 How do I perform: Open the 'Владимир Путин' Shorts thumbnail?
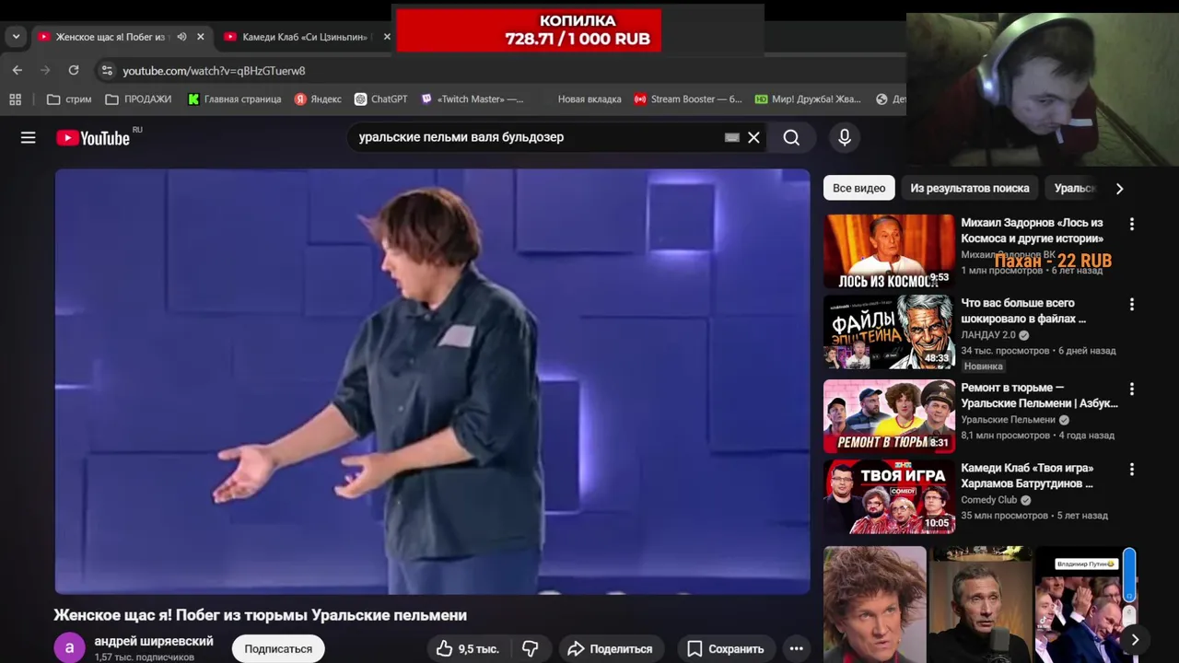(x=1086, y=604)
